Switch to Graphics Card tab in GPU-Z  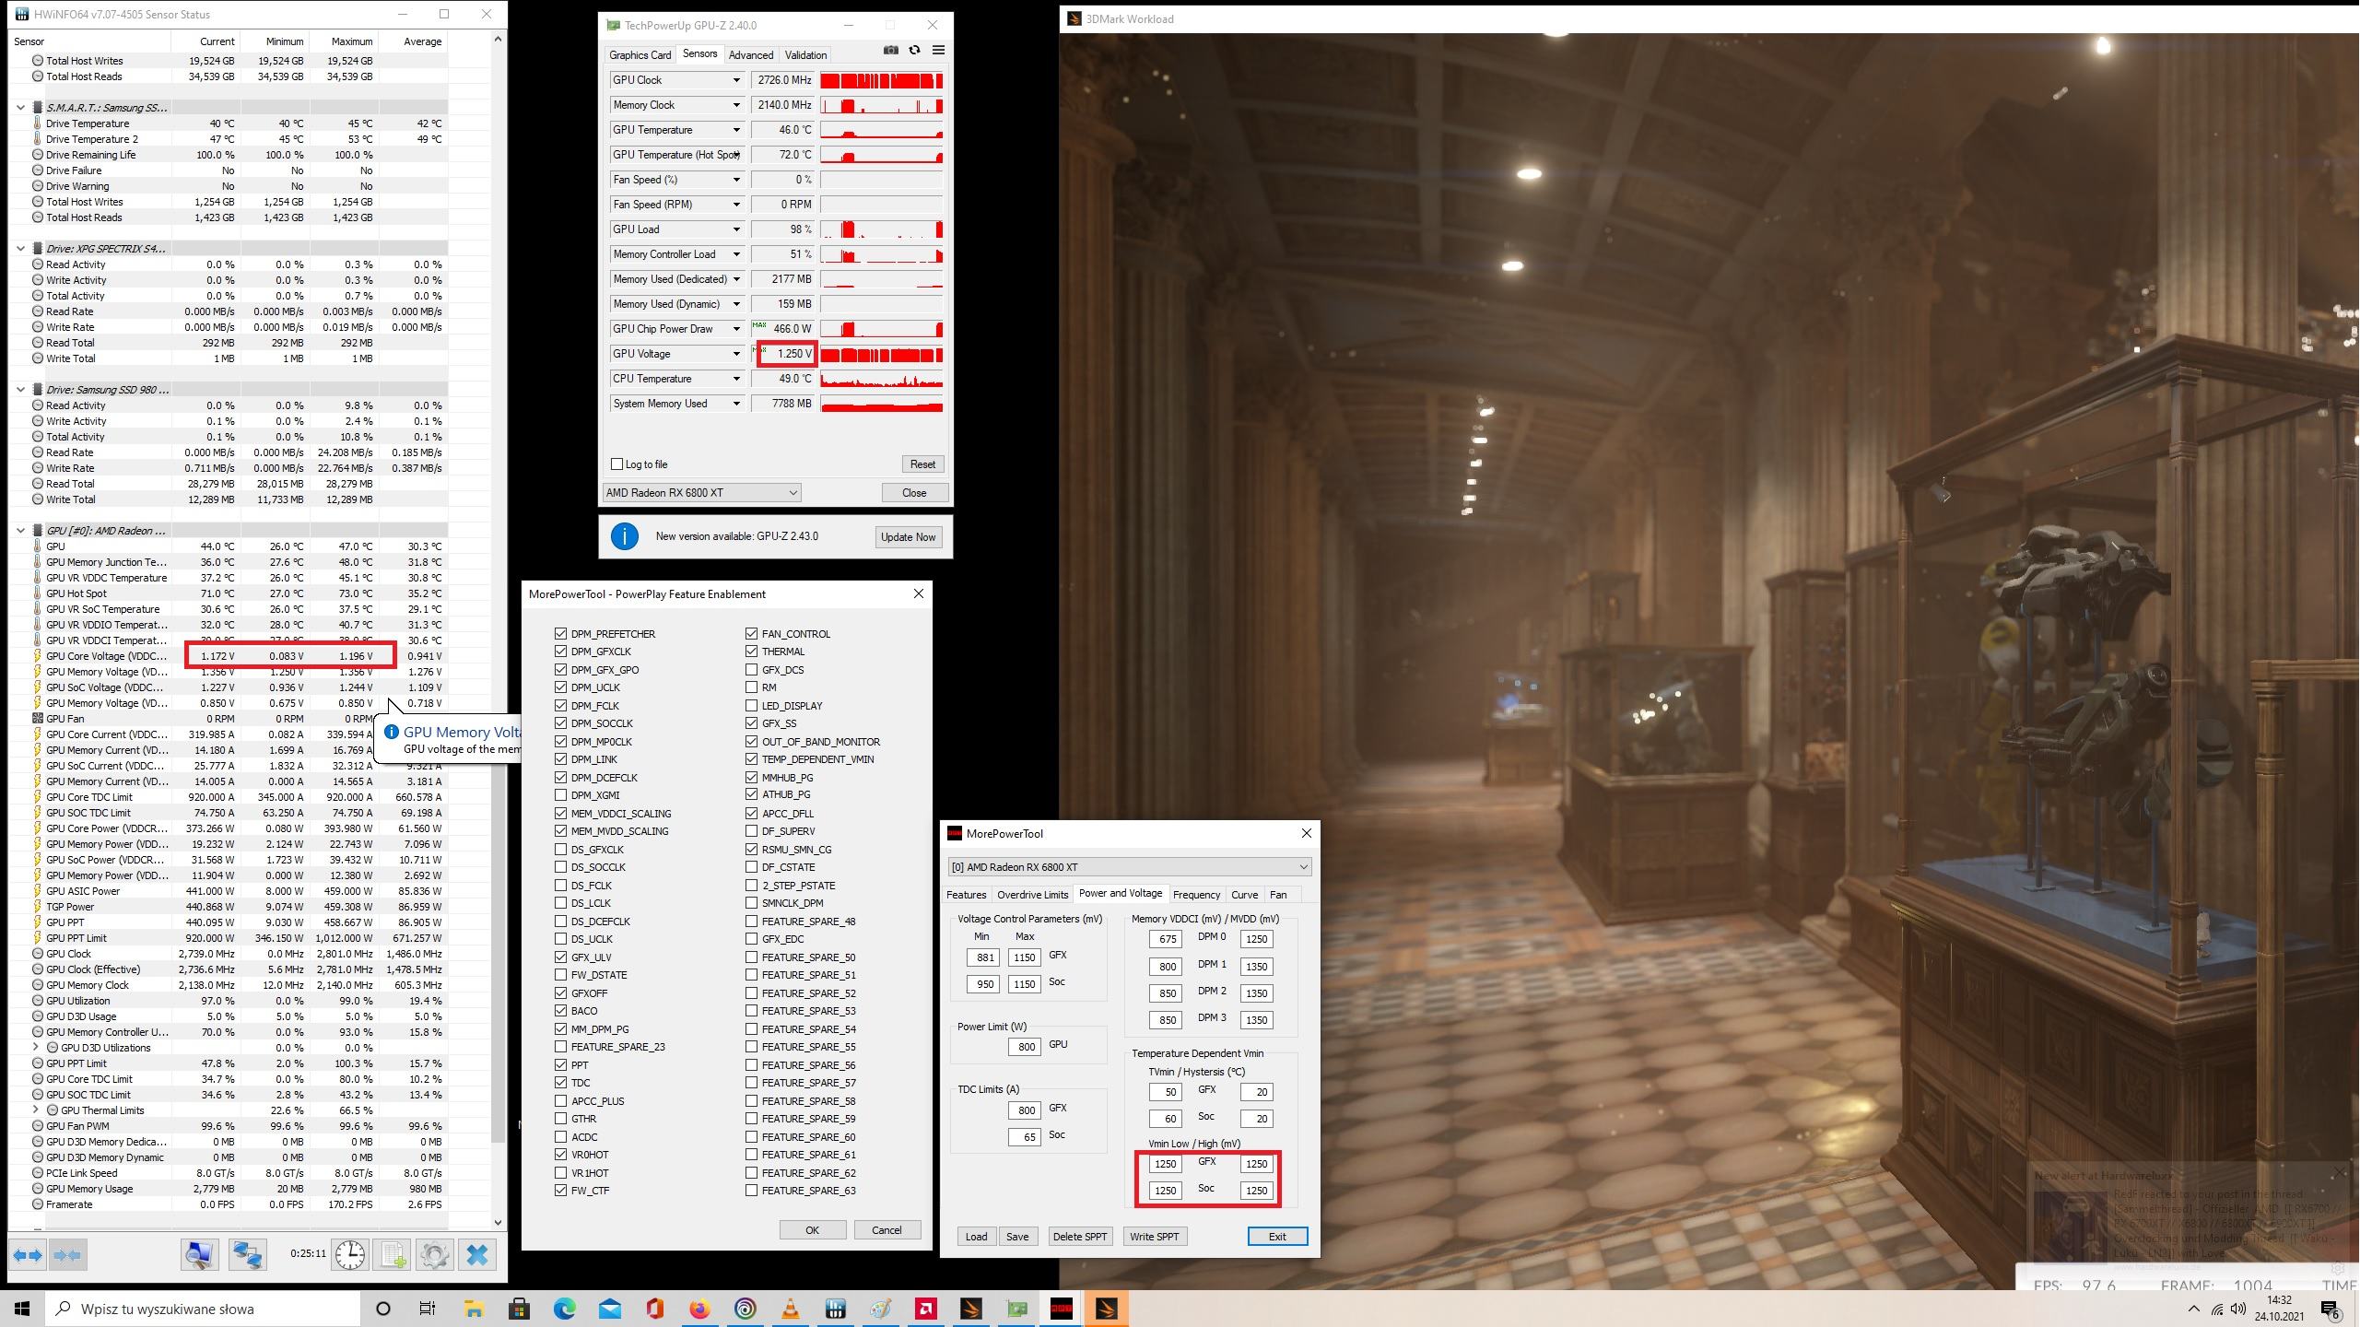(640, 55)
